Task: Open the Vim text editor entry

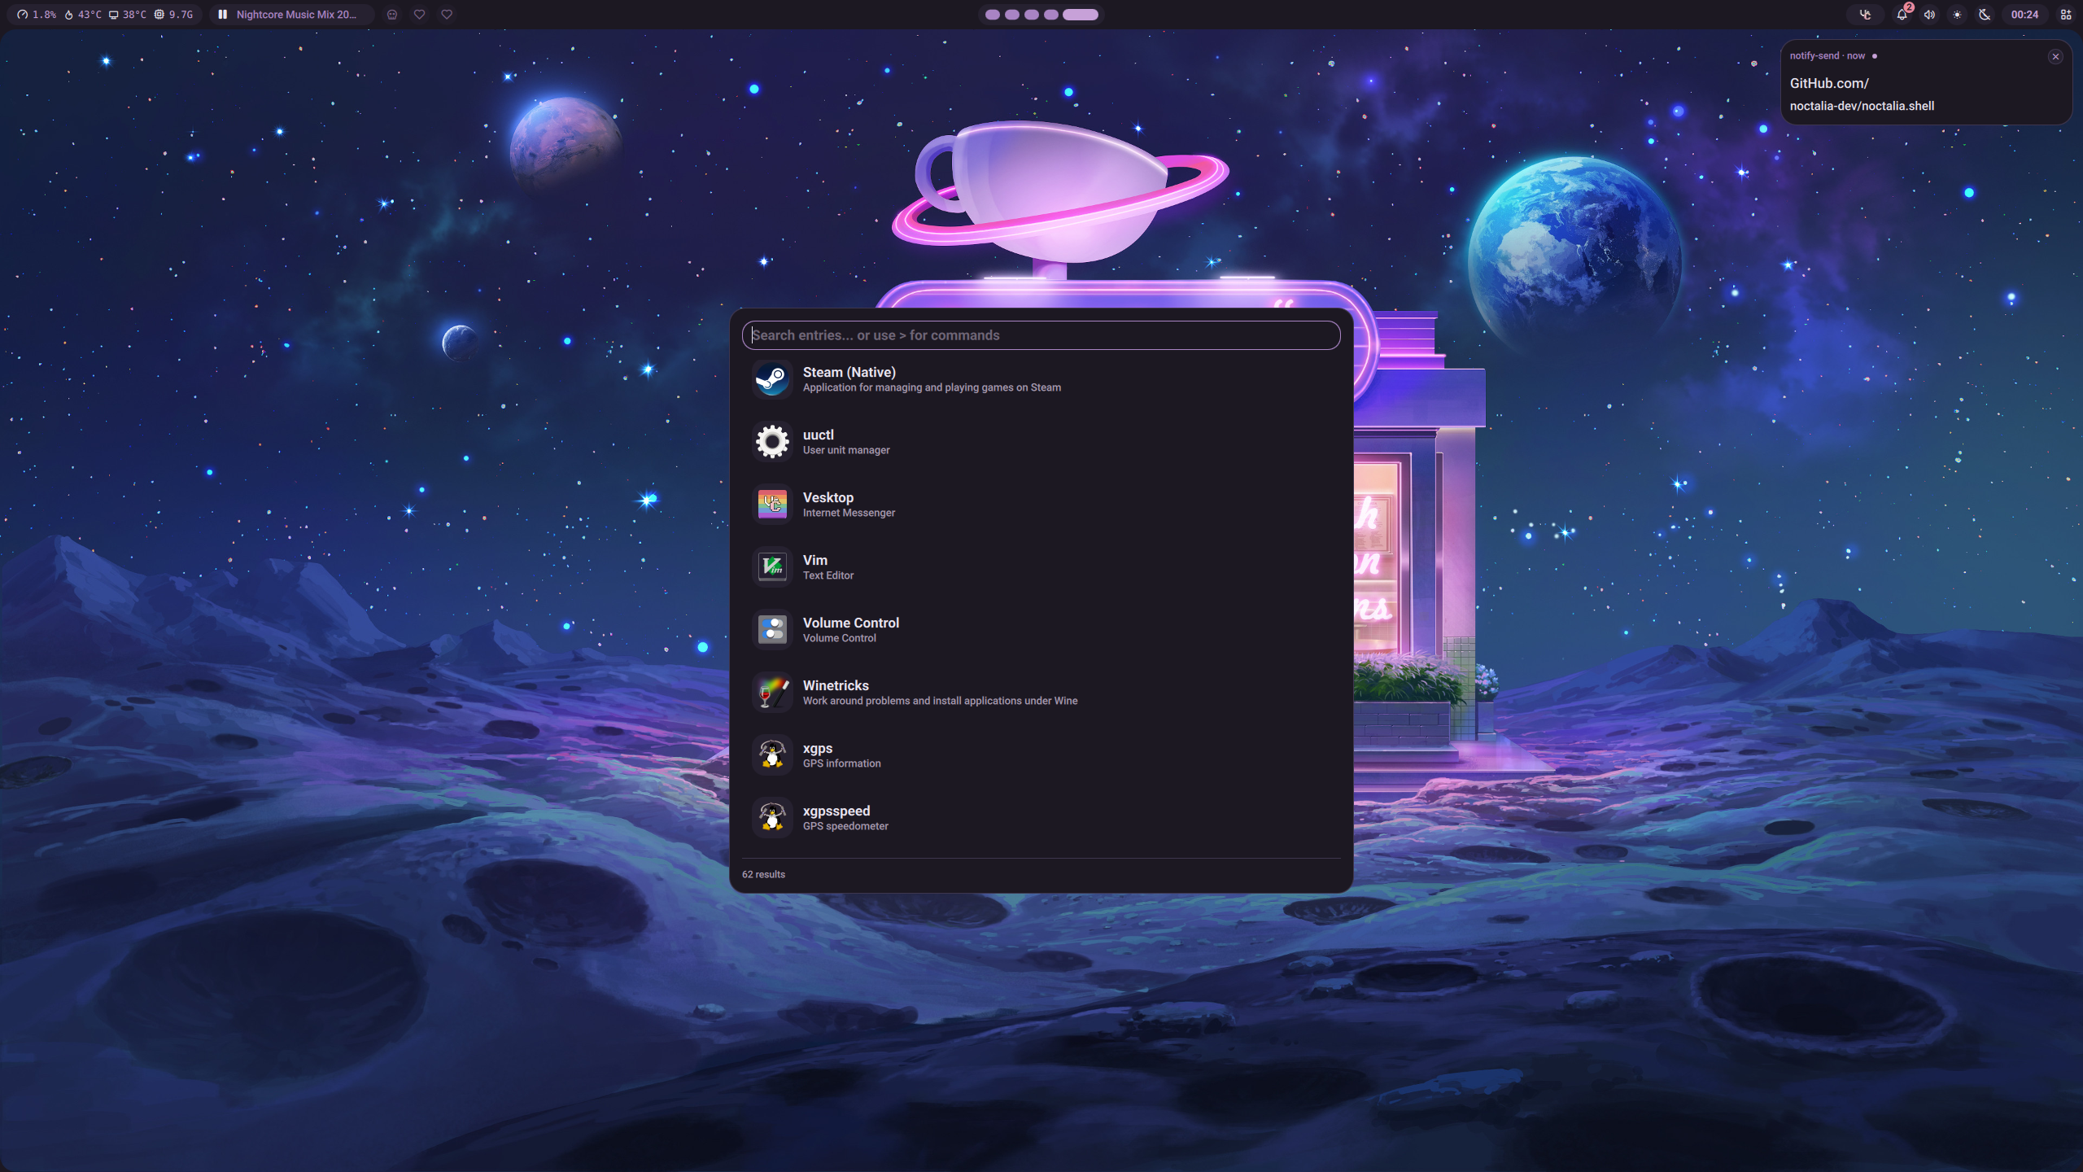Action: [x=815, y=566]
